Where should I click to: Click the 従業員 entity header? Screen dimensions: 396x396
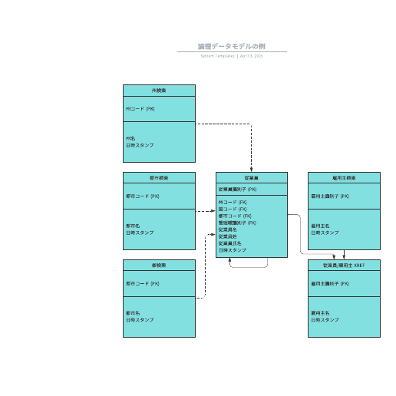pyautogui.click(x=252, y=178)
